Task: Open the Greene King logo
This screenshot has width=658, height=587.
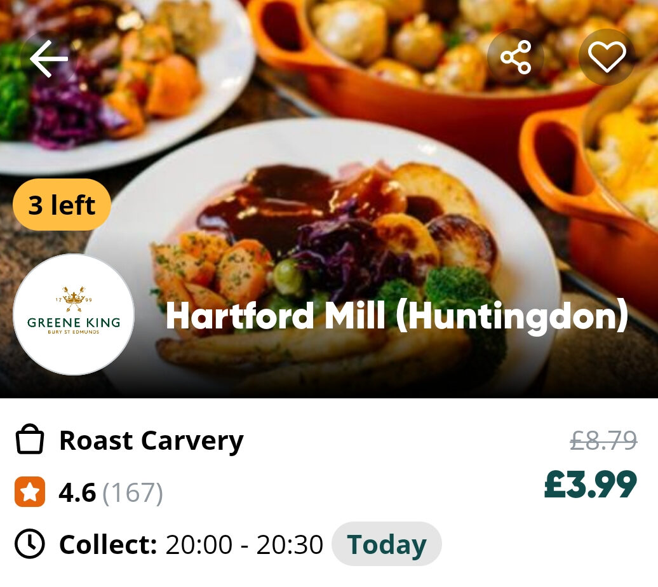Action: click(74, 314)
